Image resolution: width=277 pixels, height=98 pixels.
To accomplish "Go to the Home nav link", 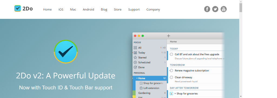I will point(47,9).
